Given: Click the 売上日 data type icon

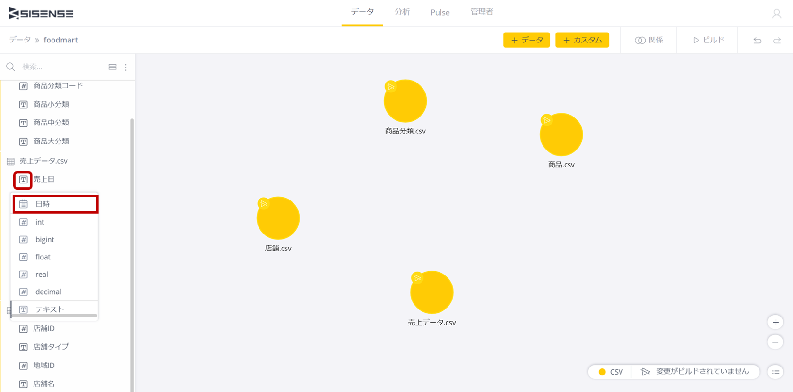Looking at the screenshot, I should click(23, 180).
